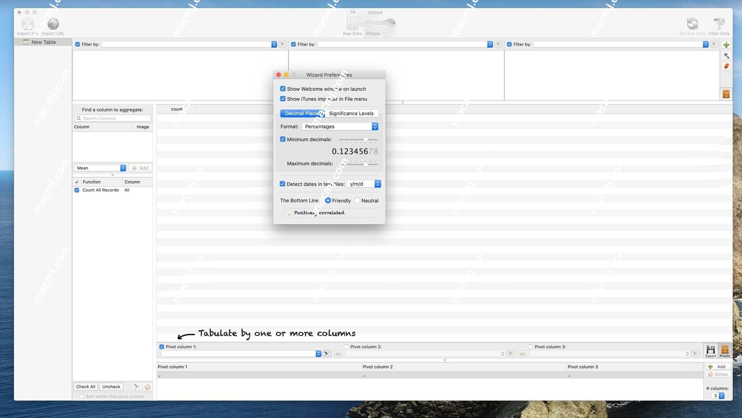
Task: Toggle Minimum decimals checkbox
Action: 283,139
